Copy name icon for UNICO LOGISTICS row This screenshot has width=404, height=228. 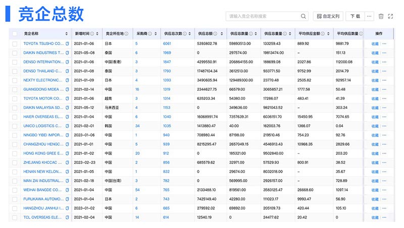tap(67, 126)
